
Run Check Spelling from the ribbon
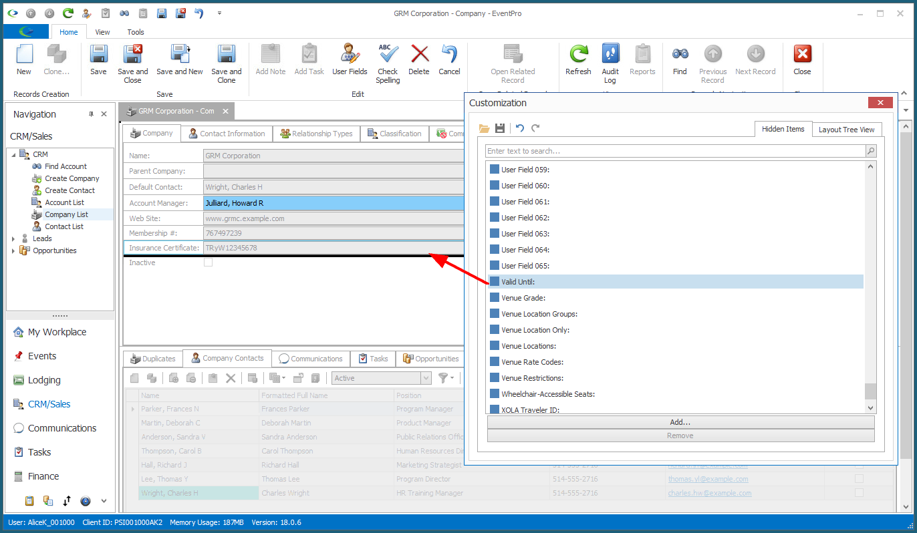(388, 64)
